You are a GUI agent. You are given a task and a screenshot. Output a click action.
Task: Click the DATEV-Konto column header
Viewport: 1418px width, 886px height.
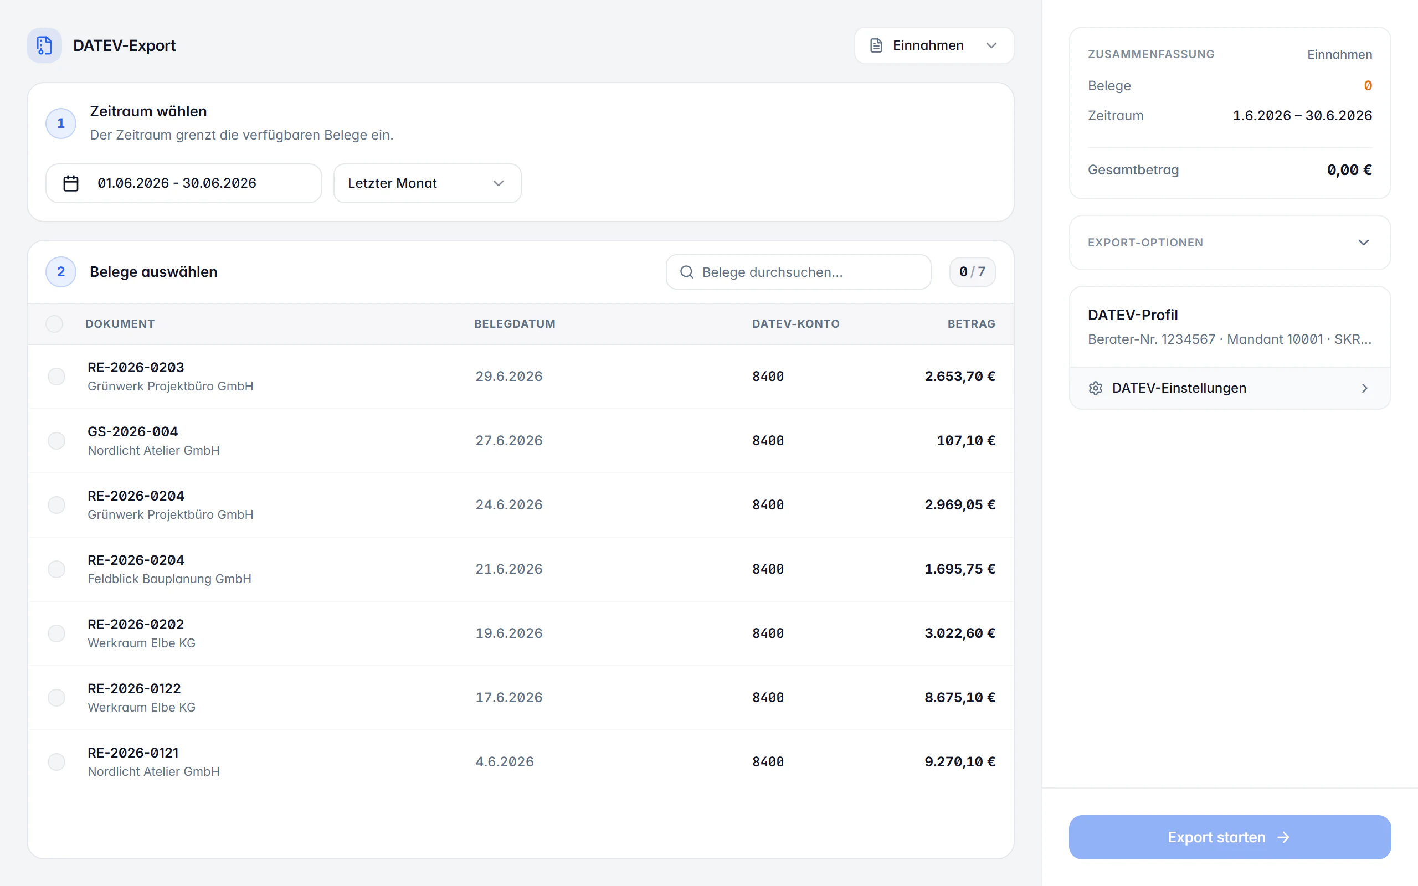(796, 324)
